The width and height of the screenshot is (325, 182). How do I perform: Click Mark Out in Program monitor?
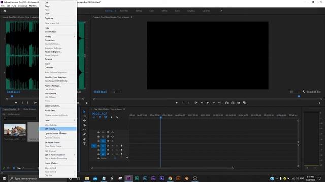coord(188,103)
